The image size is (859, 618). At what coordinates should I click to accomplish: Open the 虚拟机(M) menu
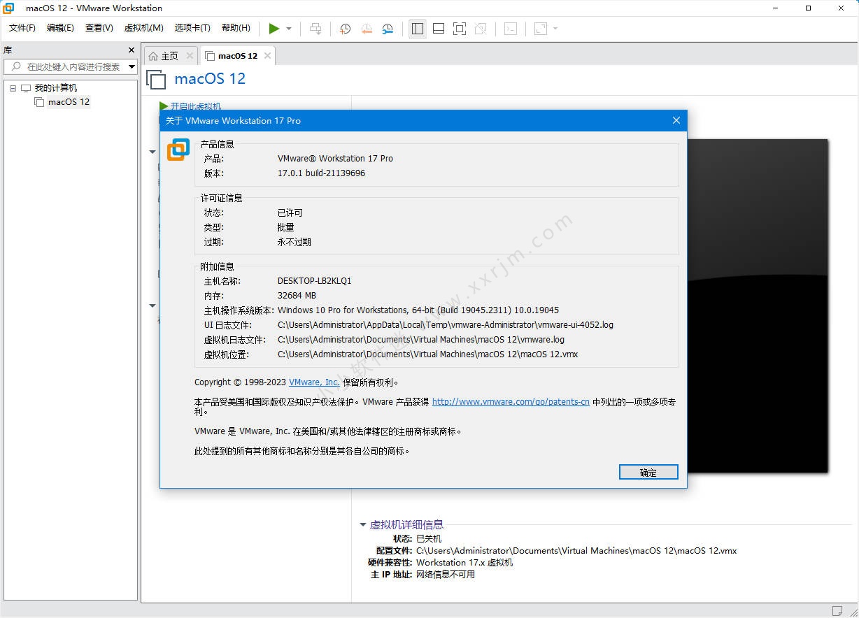pos(143,28)
